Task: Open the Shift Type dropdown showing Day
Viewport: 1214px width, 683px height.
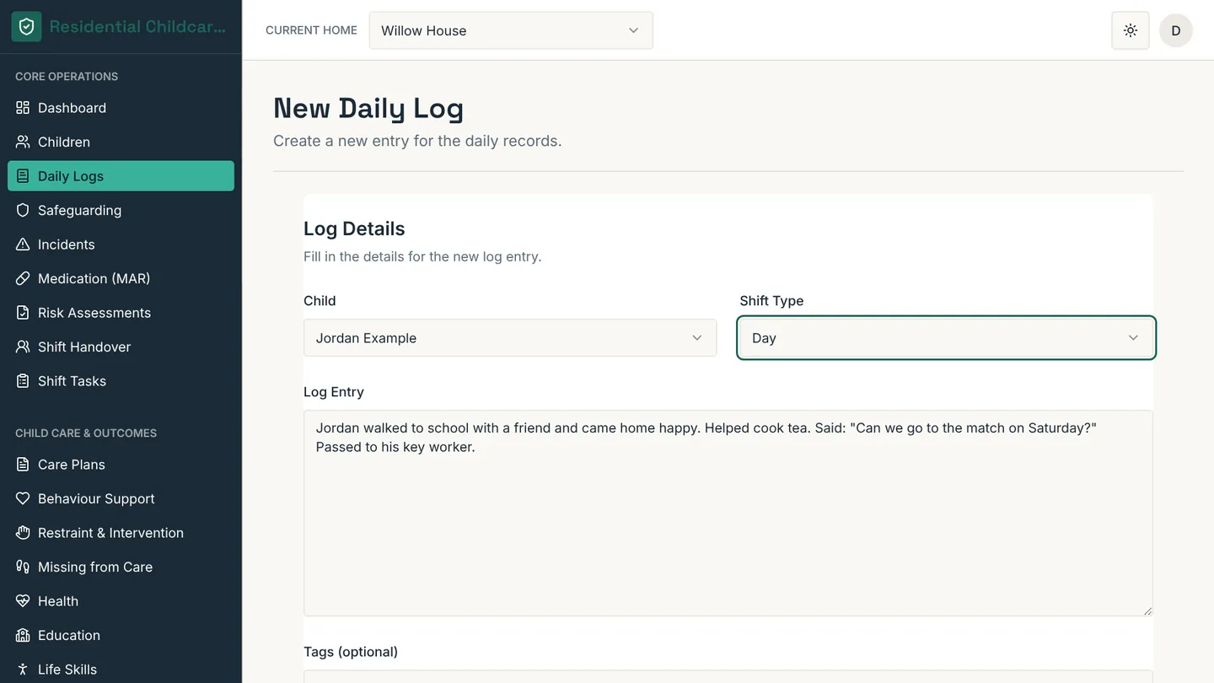Action: coord(946,338)
